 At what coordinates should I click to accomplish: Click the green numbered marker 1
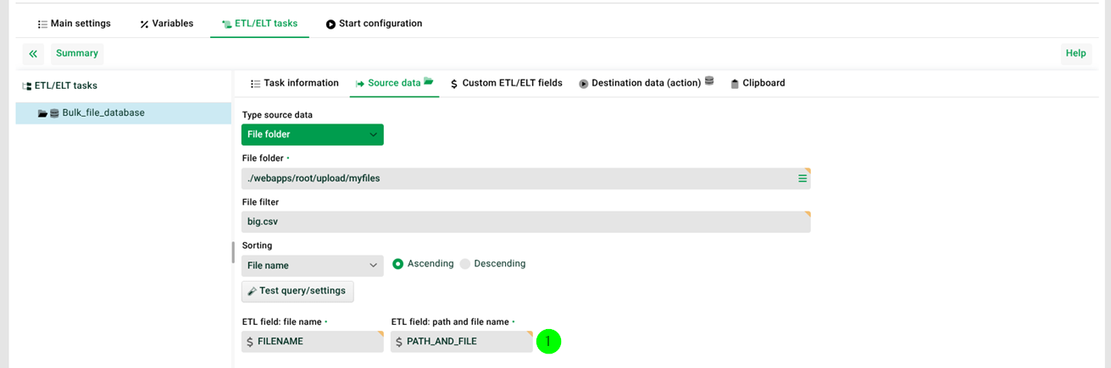click(x=548, y=341)
